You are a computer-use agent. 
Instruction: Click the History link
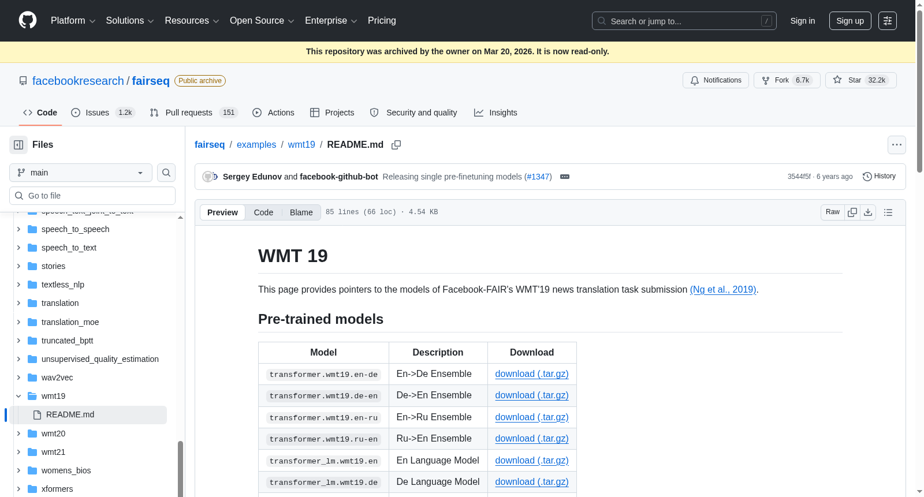tap(879, 177)
